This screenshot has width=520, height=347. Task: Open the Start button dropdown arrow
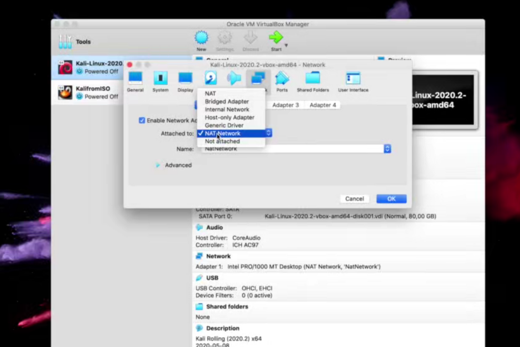coord(286,45)
